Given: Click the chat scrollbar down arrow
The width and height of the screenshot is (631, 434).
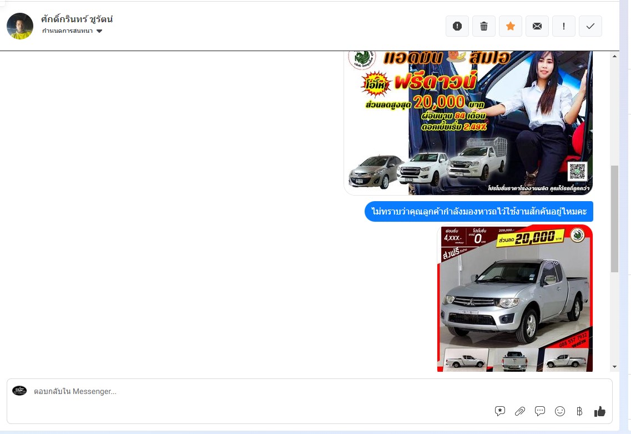Looking at the screenshot, I should (614, 367).
